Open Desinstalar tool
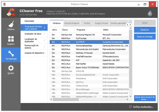Viewport: 159px width, 112px height. (34, 21)
